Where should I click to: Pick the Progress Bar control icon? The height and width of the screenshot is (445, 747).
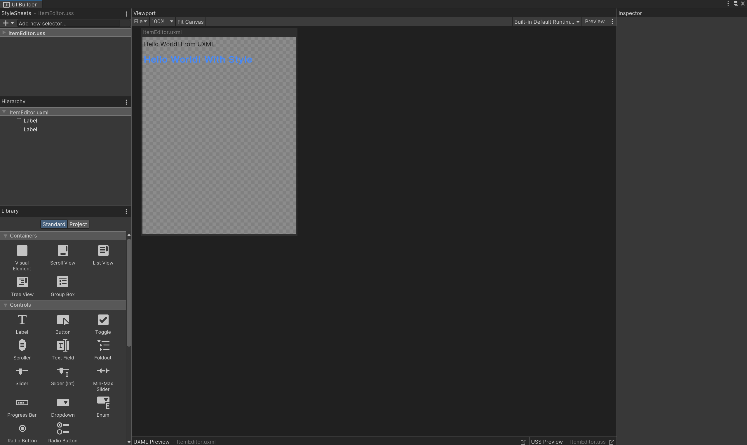[x=22, y=403]
